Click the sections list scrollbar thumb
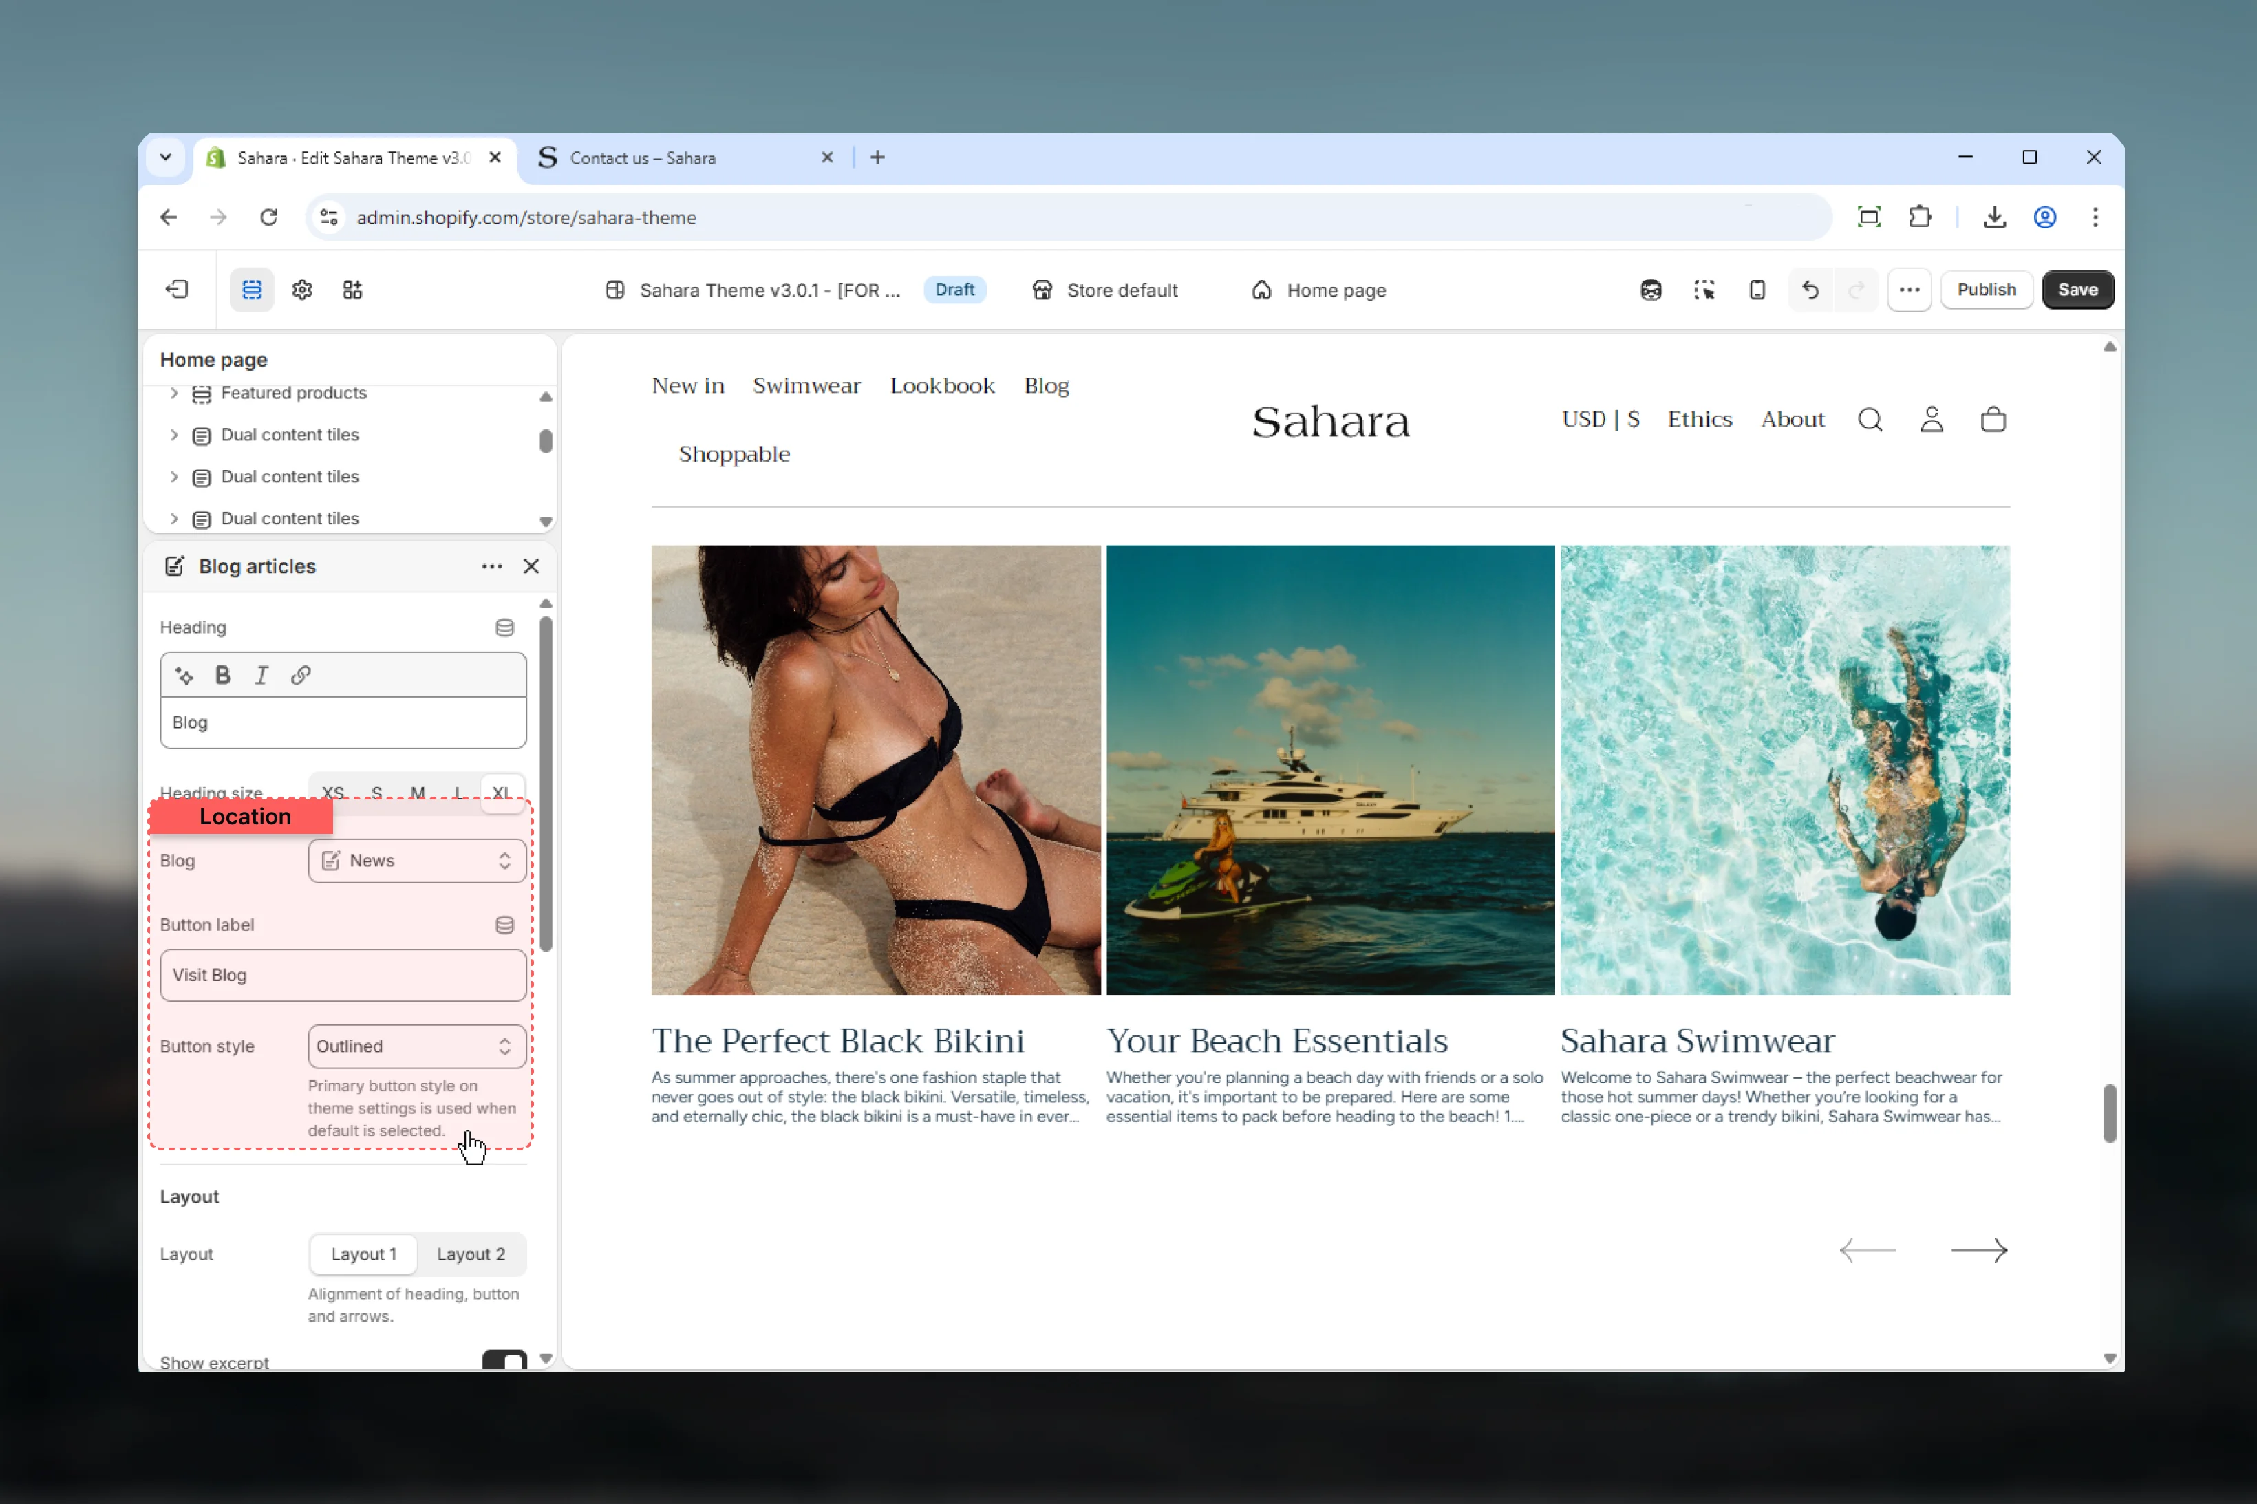The width and height of the screenshot is (2257, 1504). tap(546, 441)
